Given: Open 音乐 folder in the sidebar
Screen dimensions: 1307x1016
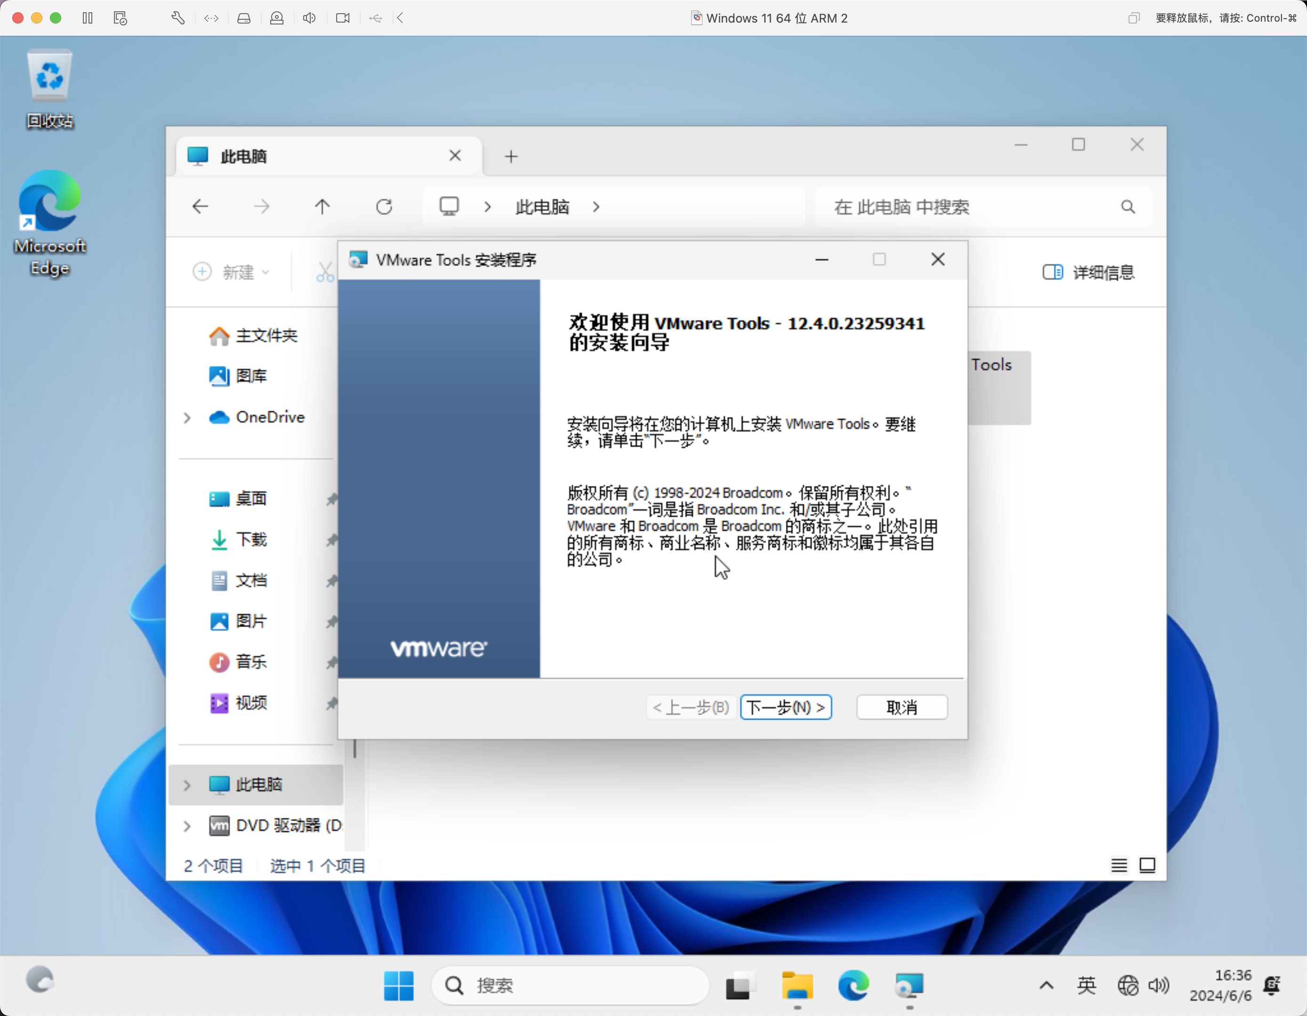Looking at the screenshot, I should [238, 662].
